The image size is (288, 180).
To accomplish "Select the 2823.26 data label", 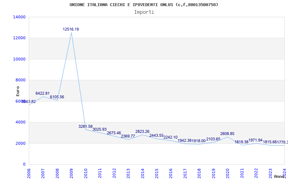I will [142, 131].
